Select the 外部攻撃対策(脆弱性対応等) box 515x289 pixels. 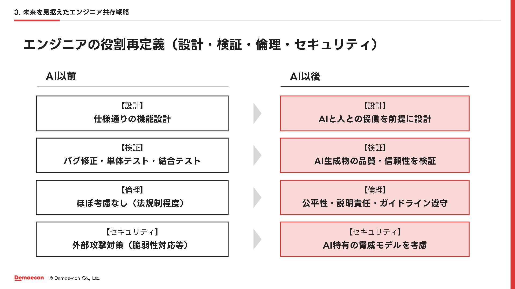(x=132, y=239)
